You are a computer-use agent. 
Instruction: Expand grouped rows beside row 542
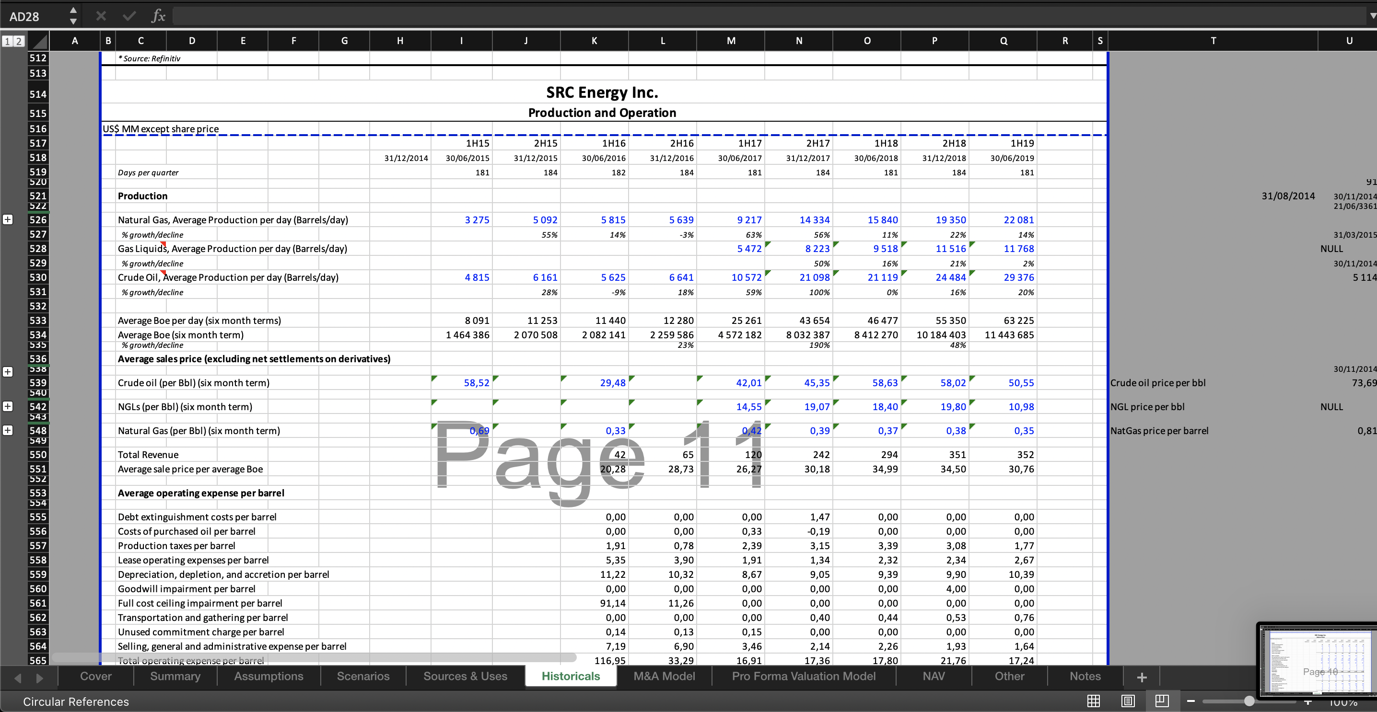click(8, 406)
